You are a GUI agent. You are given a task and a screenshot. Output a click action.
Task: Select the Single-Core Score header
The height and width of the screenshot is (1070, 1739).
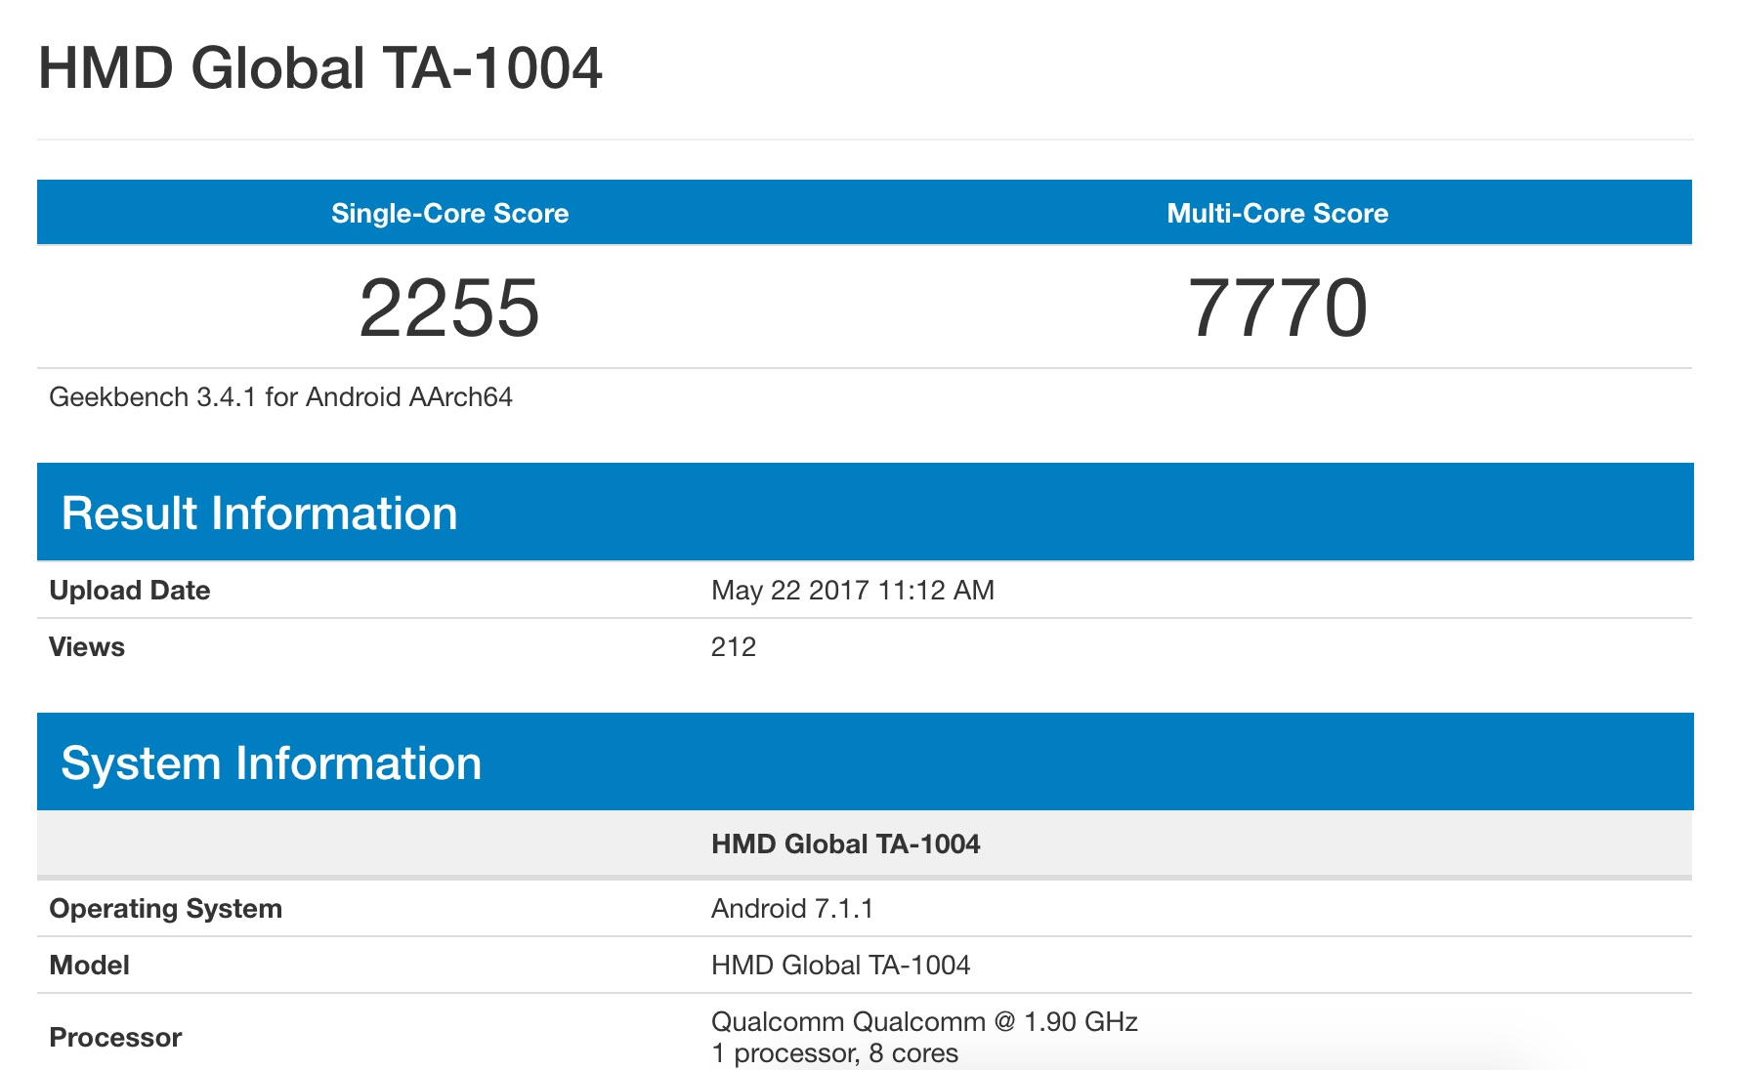[449, 213]
